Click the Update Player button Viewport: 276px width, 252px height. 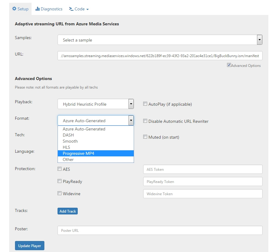click(x=29, y=245)
